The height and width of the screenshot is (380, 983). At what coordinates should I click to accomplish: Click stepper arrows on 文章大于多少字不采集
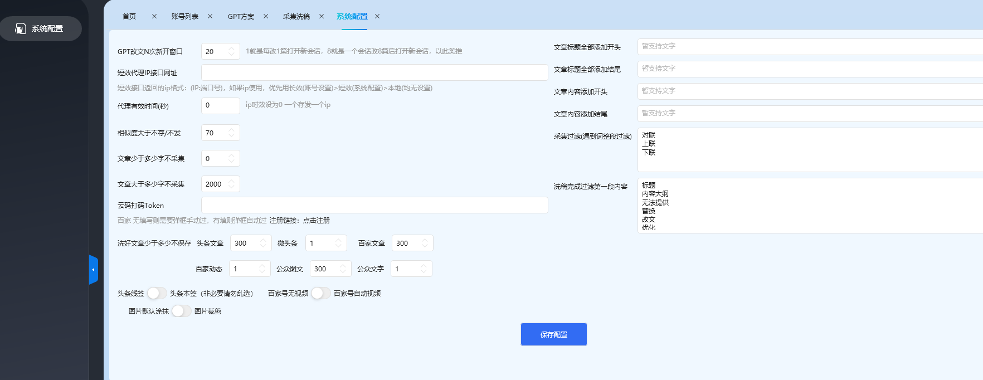click(x=232, y=184)
